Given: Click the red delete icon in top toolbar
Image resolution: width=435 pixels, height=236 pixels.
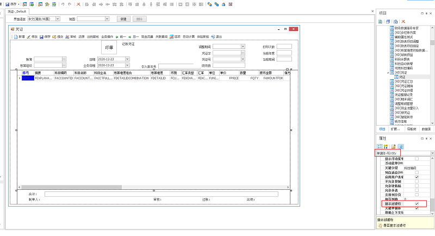Looking at the screenshot, I should [x=79, y=4].
